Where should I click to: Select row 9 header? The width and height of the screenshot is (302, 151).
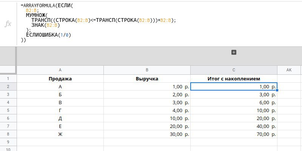click(8, 142)
